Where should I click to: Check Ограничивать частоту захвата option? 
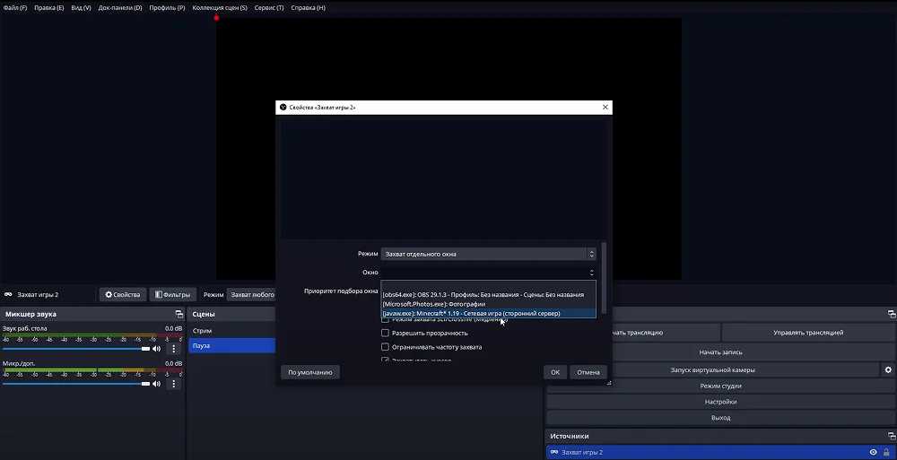(386, 347)
